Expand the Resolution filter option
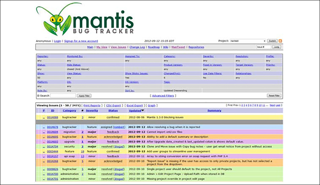320x185 pixels. 242,56
